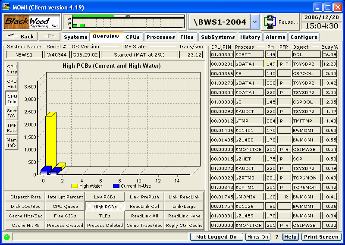Open the Mem Info side panel
The height and width of the screenshot is (245, 345).
(x=12, y=142)
